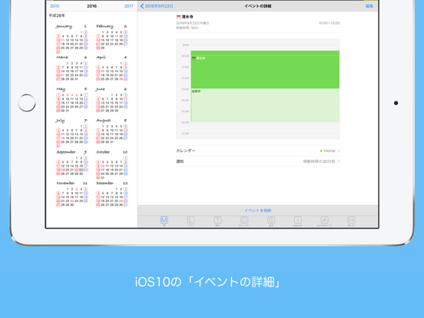Image resolution: width=424 pixels, height=318 pixels.
Task: Open December in the year view
Action: [x=111, y=194]
